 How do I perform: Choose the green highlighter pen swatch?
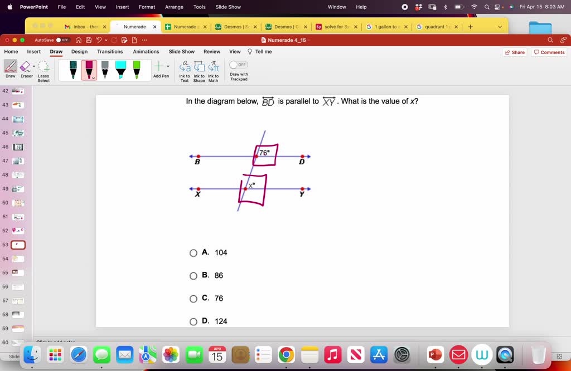[x=137, y=69]
